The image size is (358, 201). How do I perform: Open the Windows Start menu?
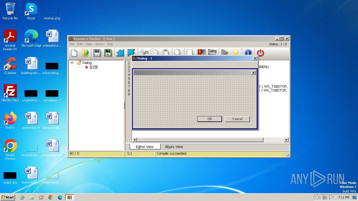8,197
